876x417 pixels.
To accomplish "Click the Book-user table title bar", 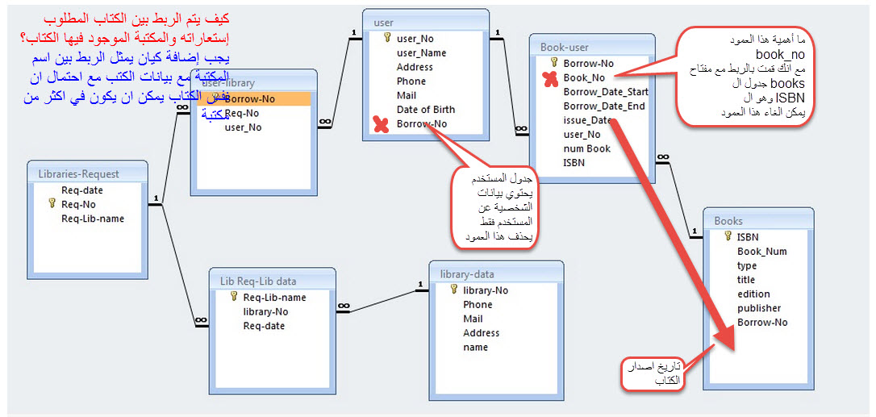I will coord(591,47).
